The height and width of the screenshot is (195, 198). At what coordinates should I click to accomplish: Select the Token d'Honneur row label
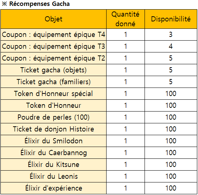coord(53,105)
